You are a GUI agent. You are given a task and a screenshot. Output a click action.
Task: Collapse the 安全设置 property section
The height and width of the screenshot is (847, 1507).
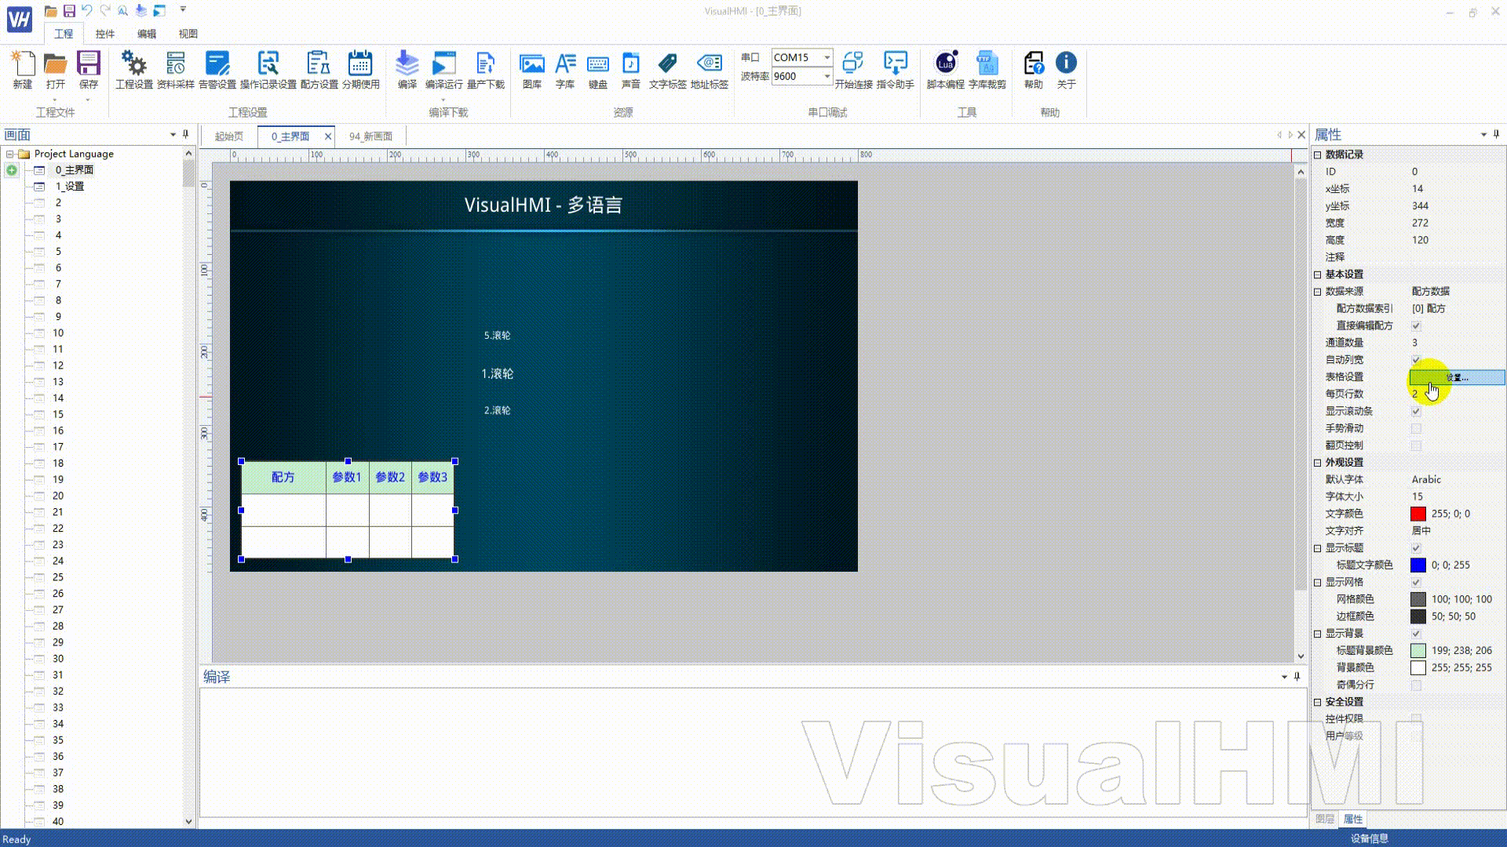click(1318, 702)
